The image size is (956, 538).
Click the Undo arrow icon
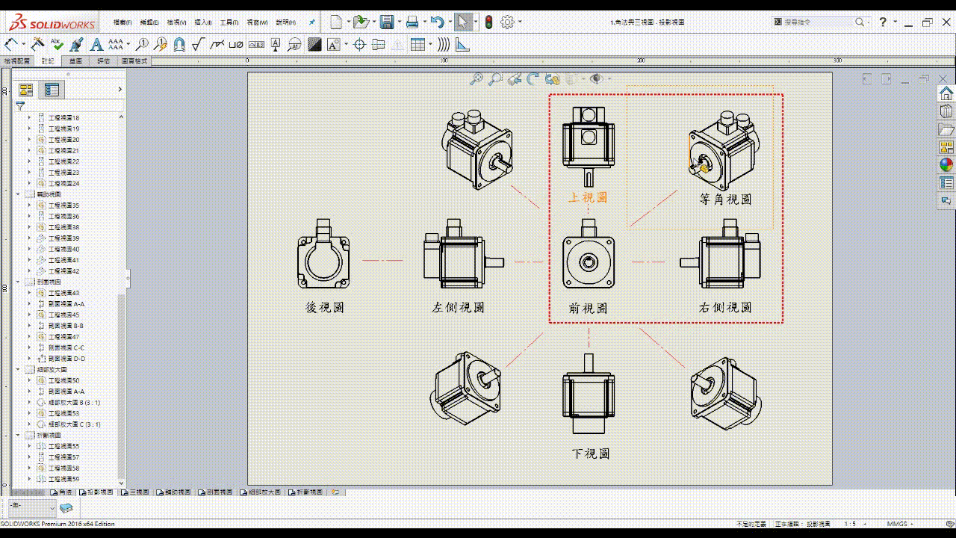(438, 22)
